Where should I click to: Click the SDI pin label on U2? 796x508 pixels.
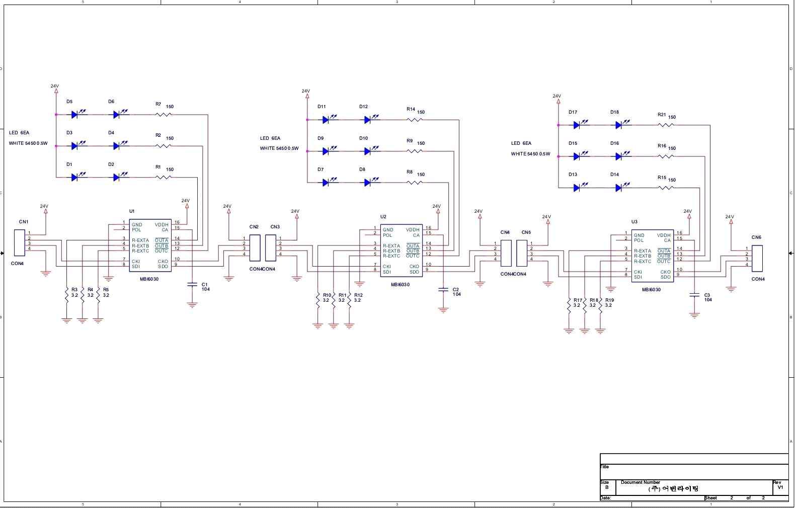(386, 272)
